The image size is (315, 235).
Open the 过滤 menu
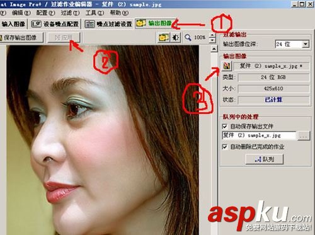point(70,13)
